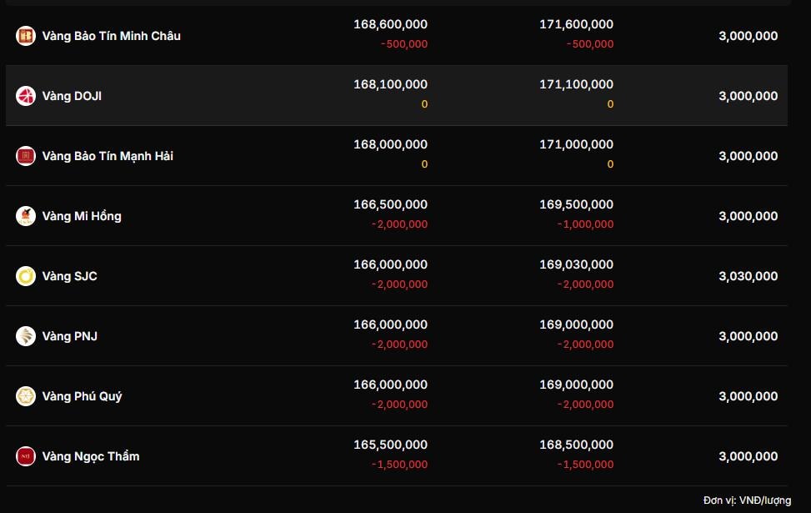The height and width of the screenshot is (513, 811).
Task: Click the SJC gold ring icon
Action: coord(26,276)
